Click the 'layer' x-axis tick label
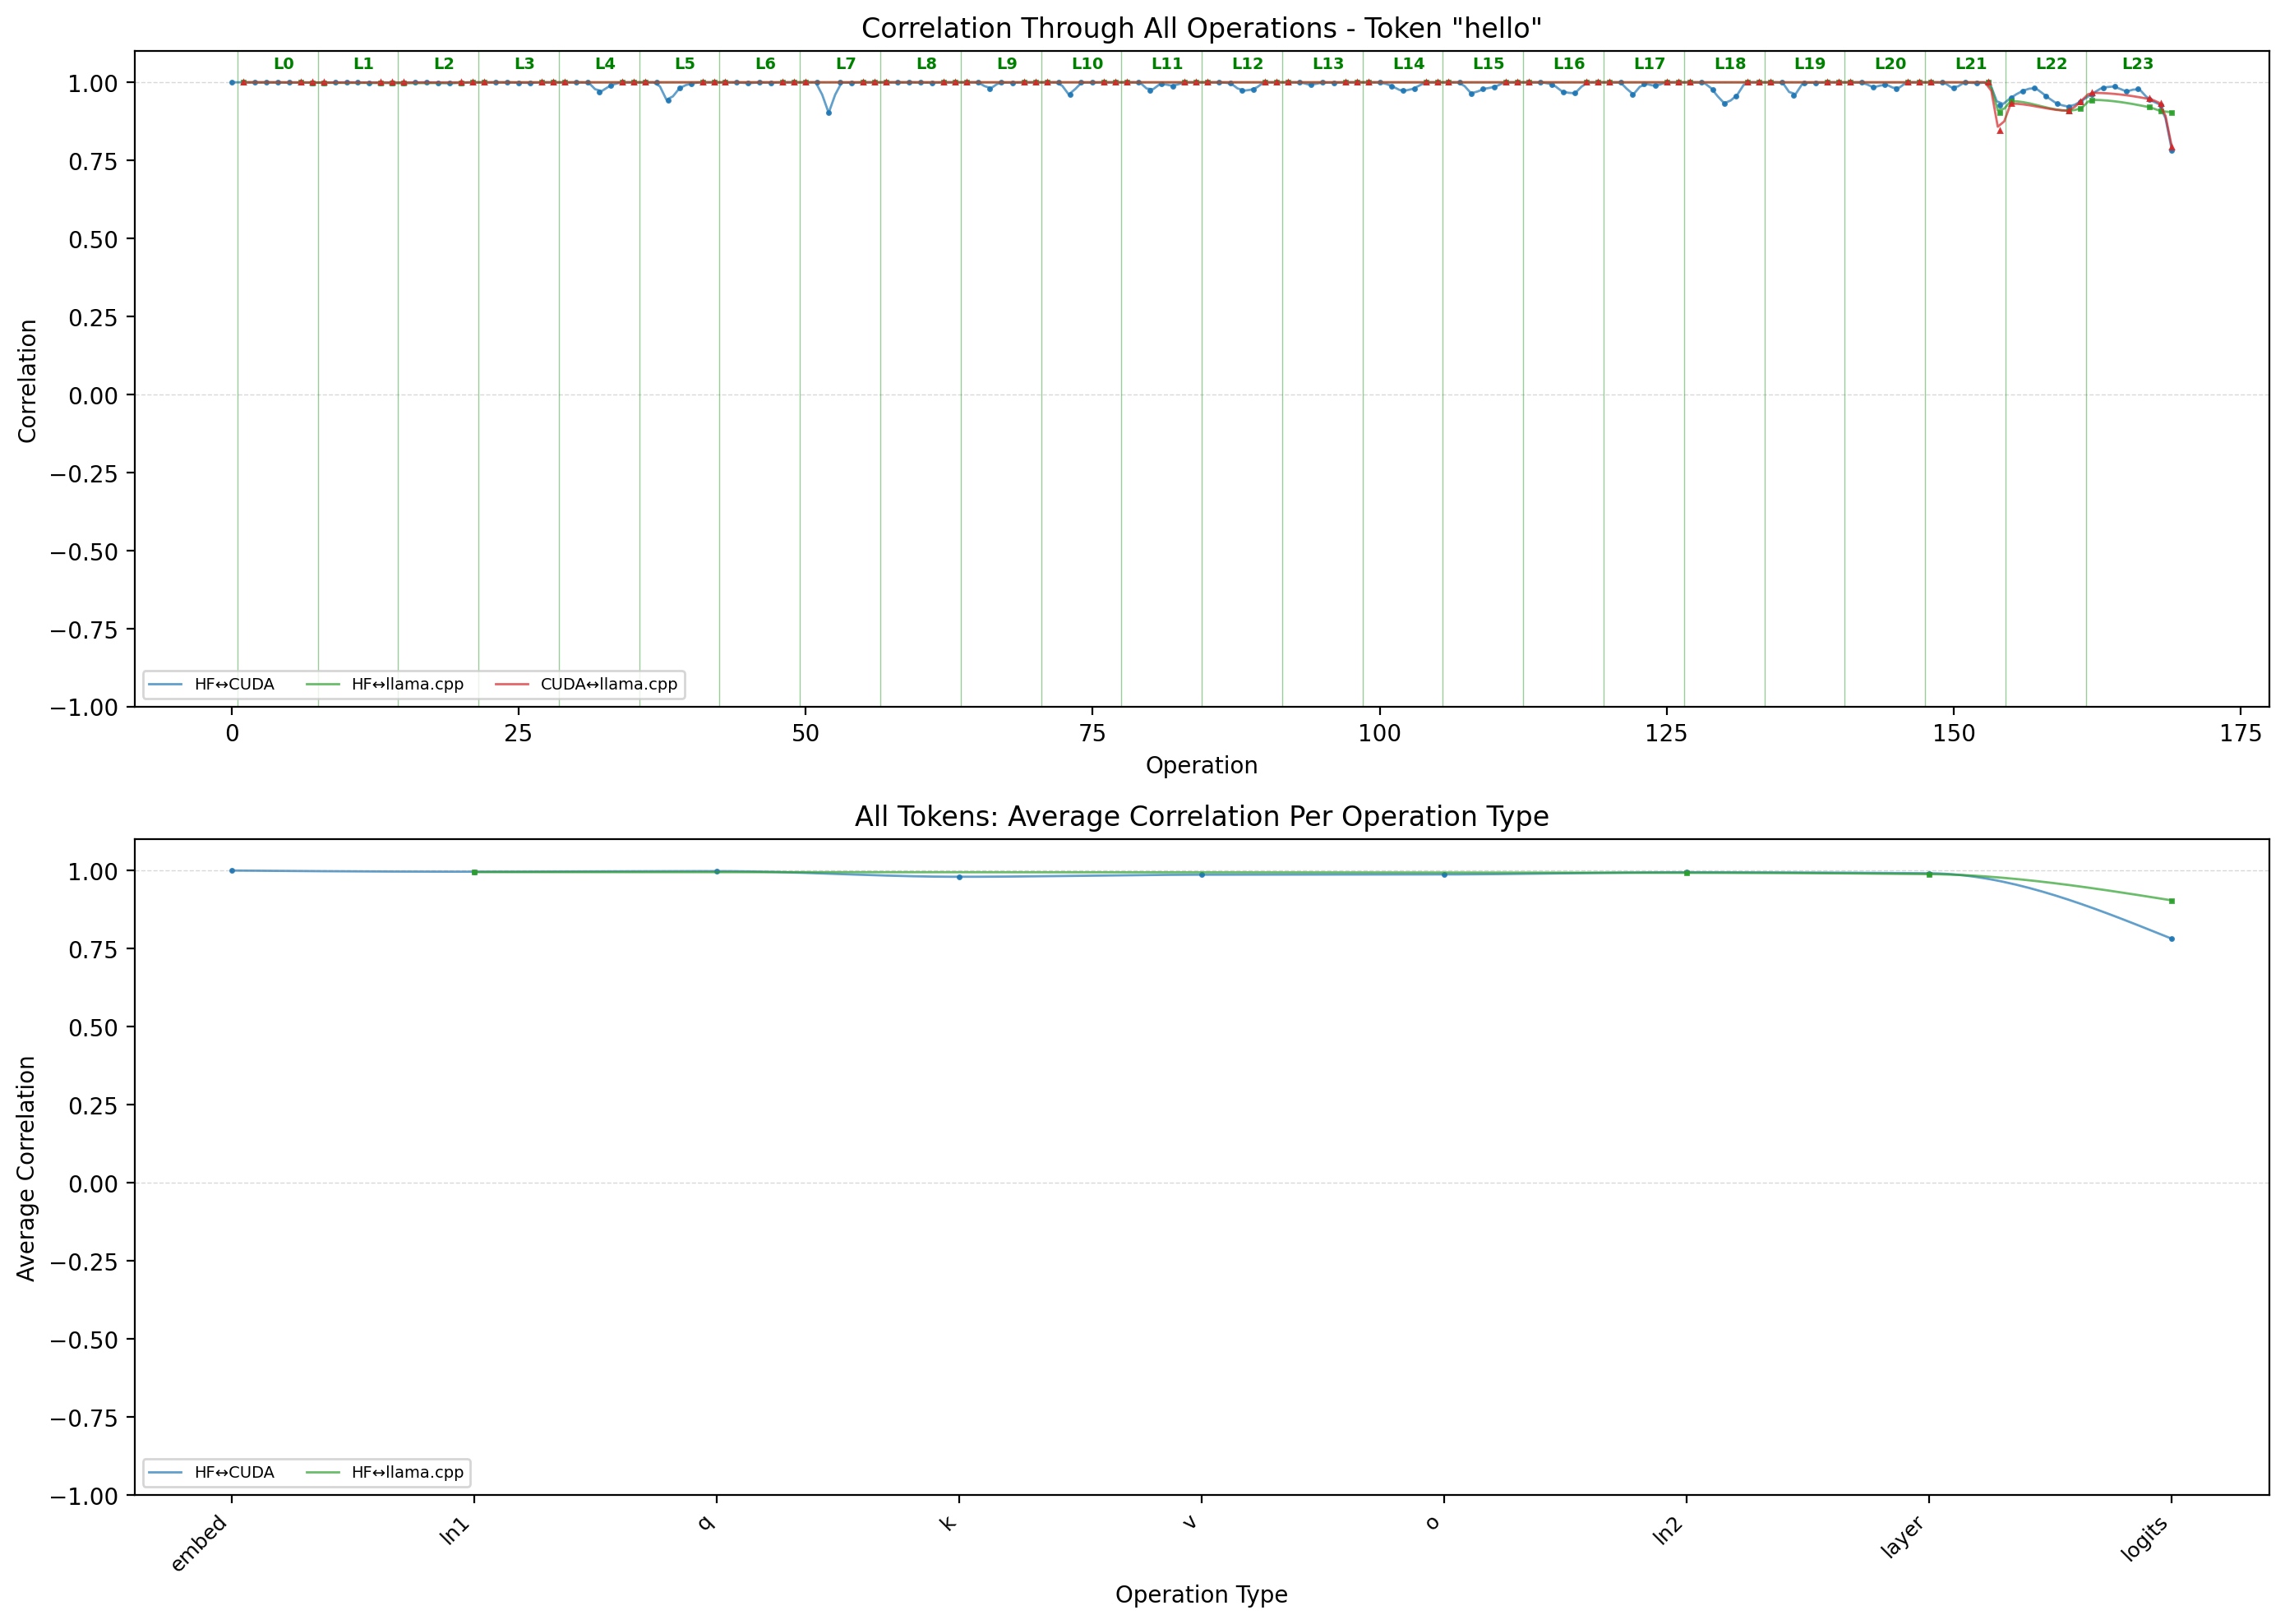Viewport: 2285px width, 1624px height. pyautogui.click(x=1903, y=1536)
